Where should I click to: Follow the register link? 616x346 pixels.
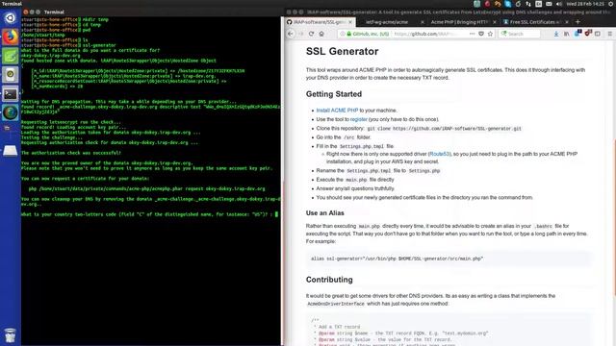click(359, 119)
